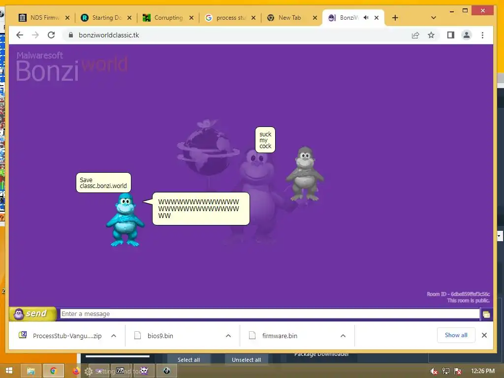Open chat log icon beside message field

[486, 314]
